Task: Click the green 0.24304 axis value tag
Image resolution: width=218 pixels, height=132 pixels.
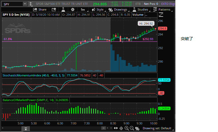Action: [x=164, y=108]
